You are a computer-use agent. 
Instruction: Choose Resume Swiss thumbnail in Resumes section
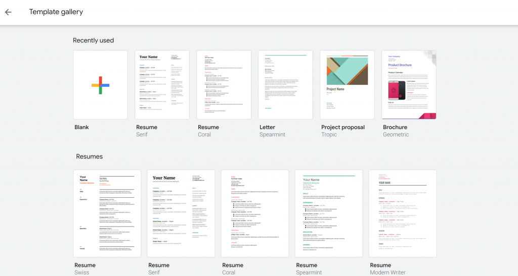pos(107,213)
